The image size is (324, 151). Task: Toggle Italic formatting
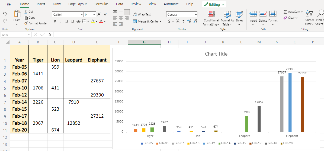[61, 21]
